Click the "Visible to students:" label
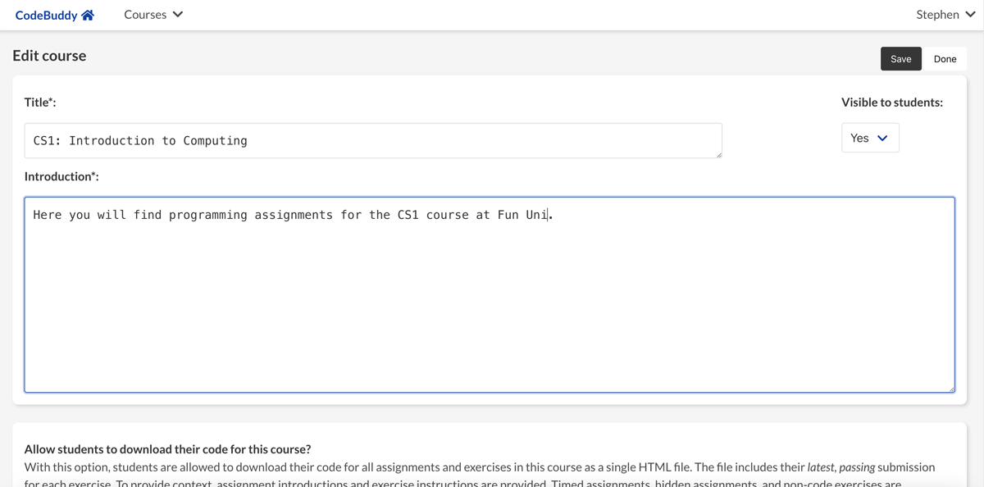This screenshot has width=984, height=487. (891, 102)
